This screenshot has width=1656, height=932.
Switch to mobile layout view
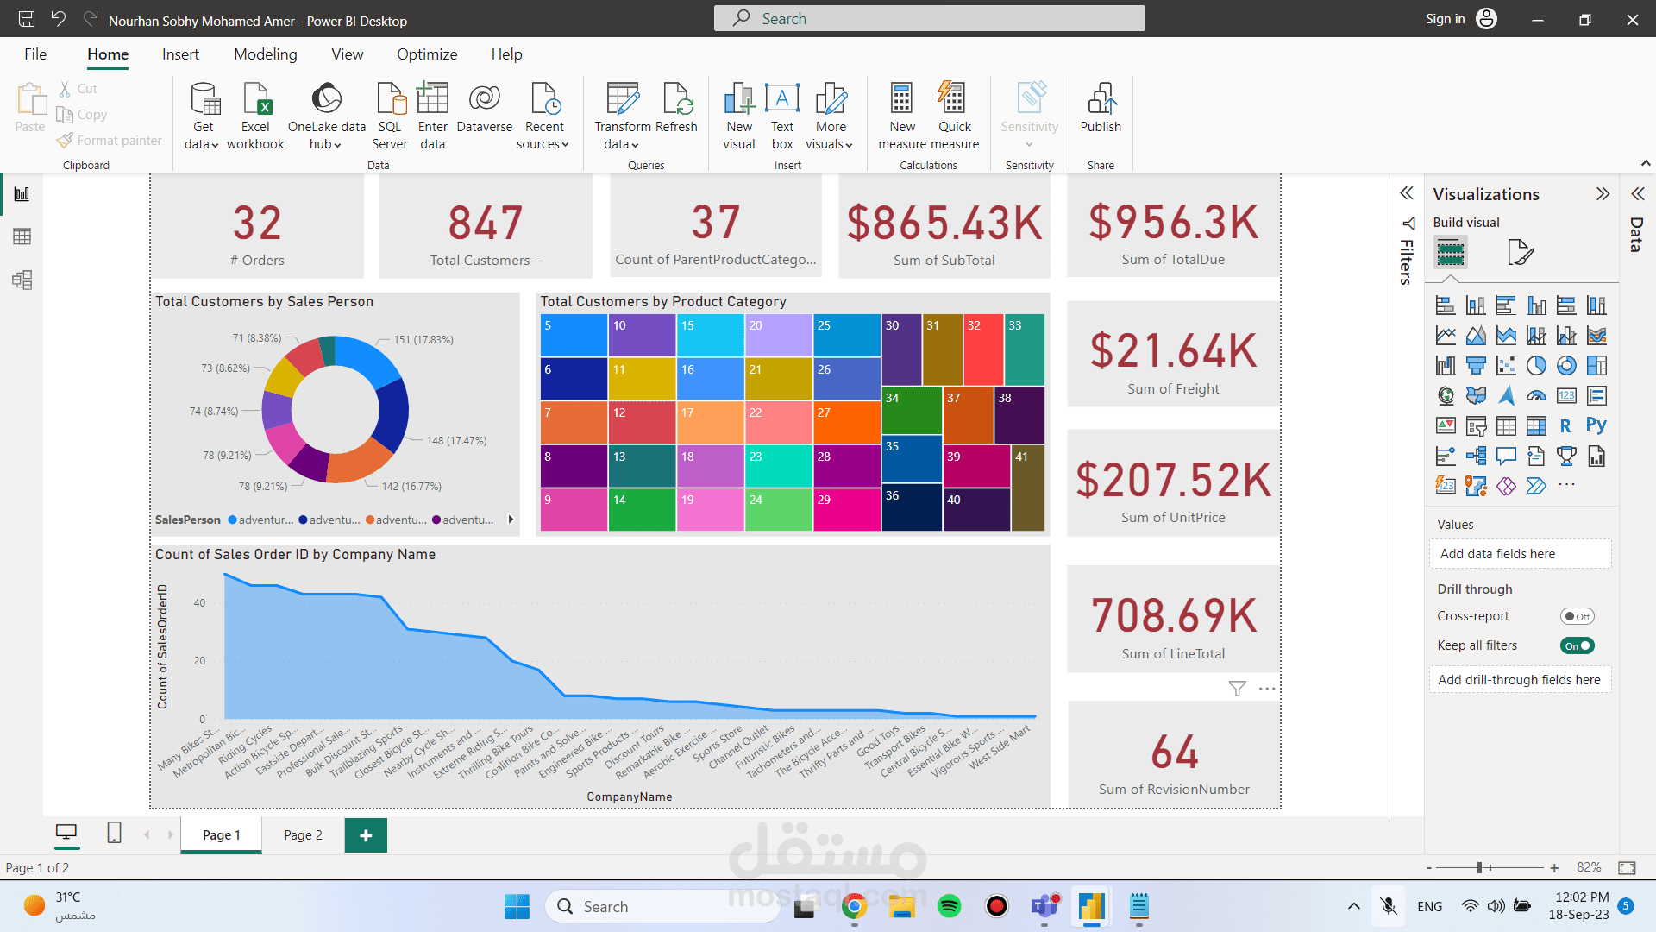tap(114, 833)
